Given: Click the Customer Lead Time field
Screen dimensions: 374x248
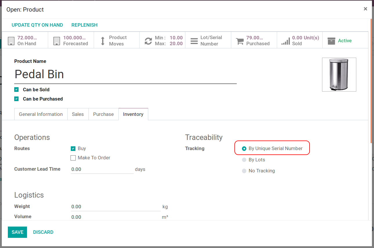Looking at the screenshot, I should (102, 169).
